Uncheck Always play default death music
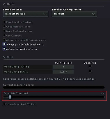The width and height of the screenshot is (110, 119). coord(4,44)
